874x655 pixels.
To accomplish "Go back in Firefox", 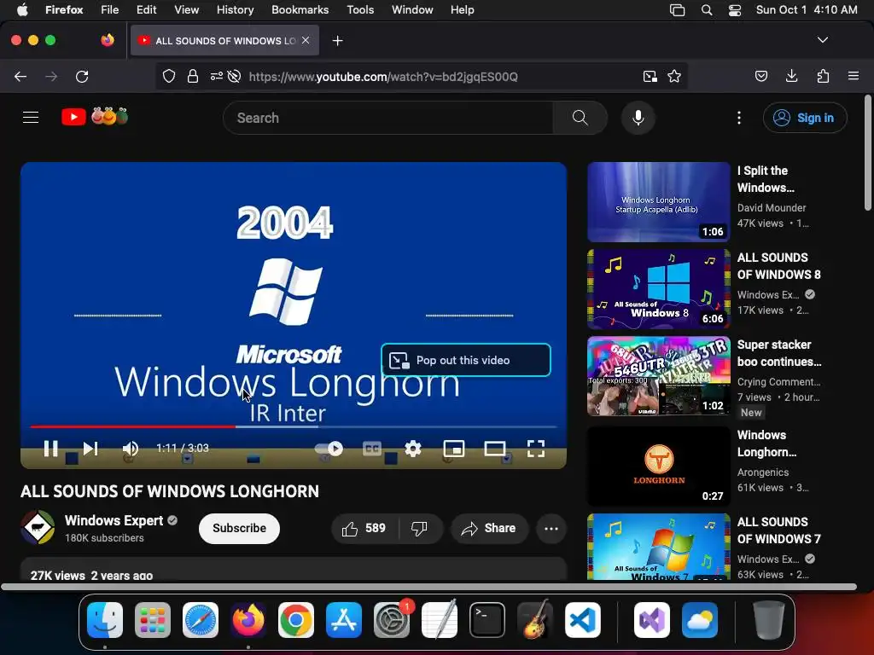I will click(20, 76).
